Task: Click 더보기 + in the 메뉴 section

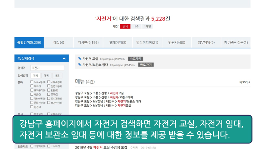Action: (245, 82)
